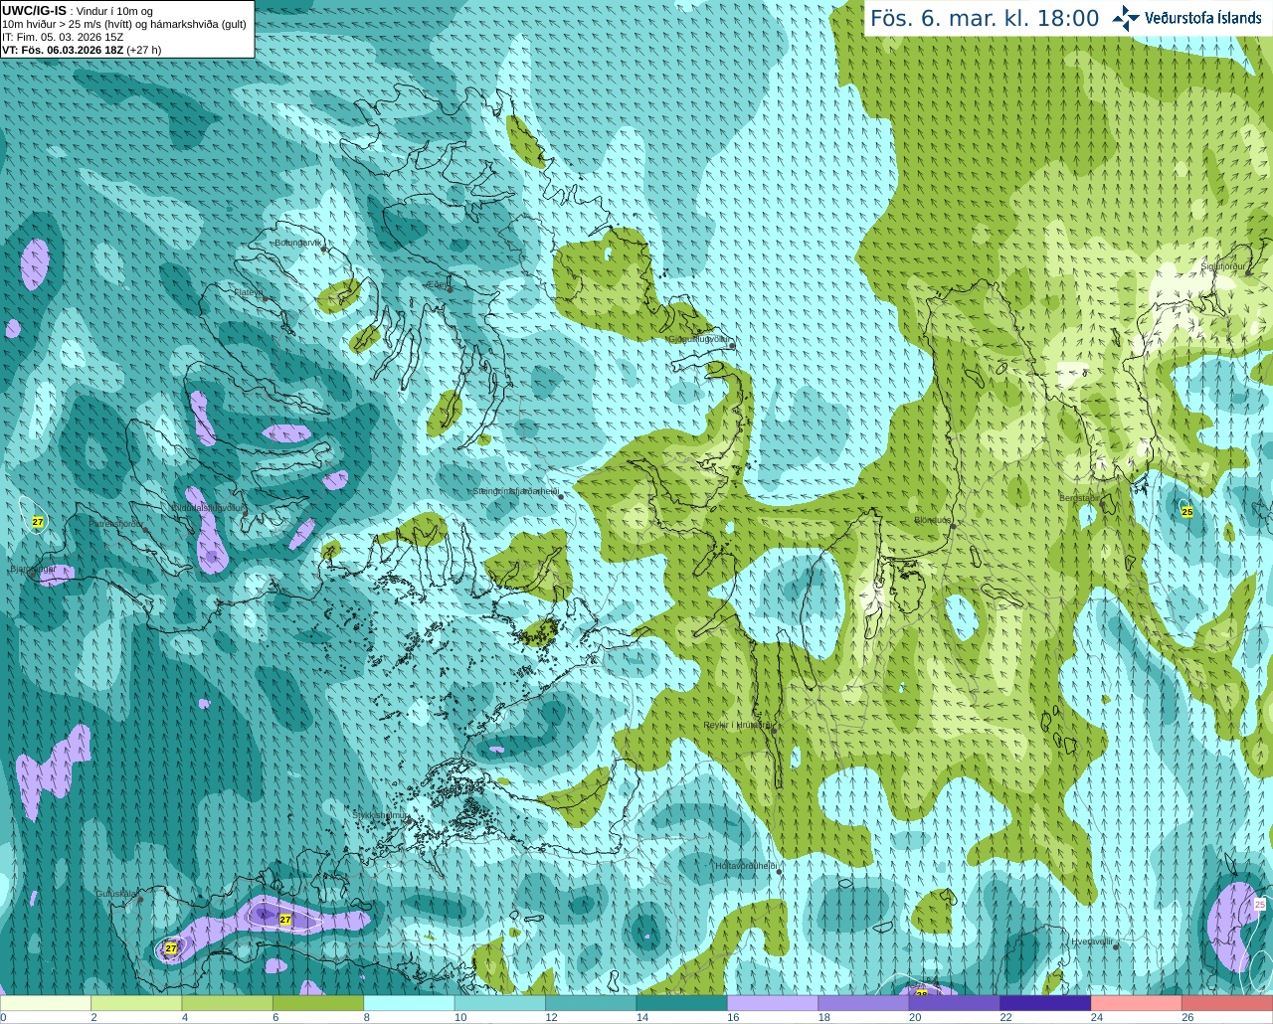Click the above-26 m/s red legend swatch

pyautogui.click(x=1228, y=1003)
